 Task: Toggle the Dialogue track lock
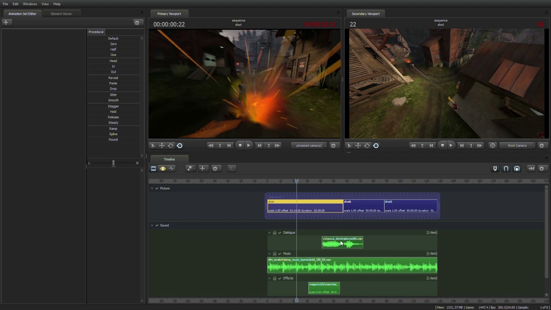coord(275,232)
